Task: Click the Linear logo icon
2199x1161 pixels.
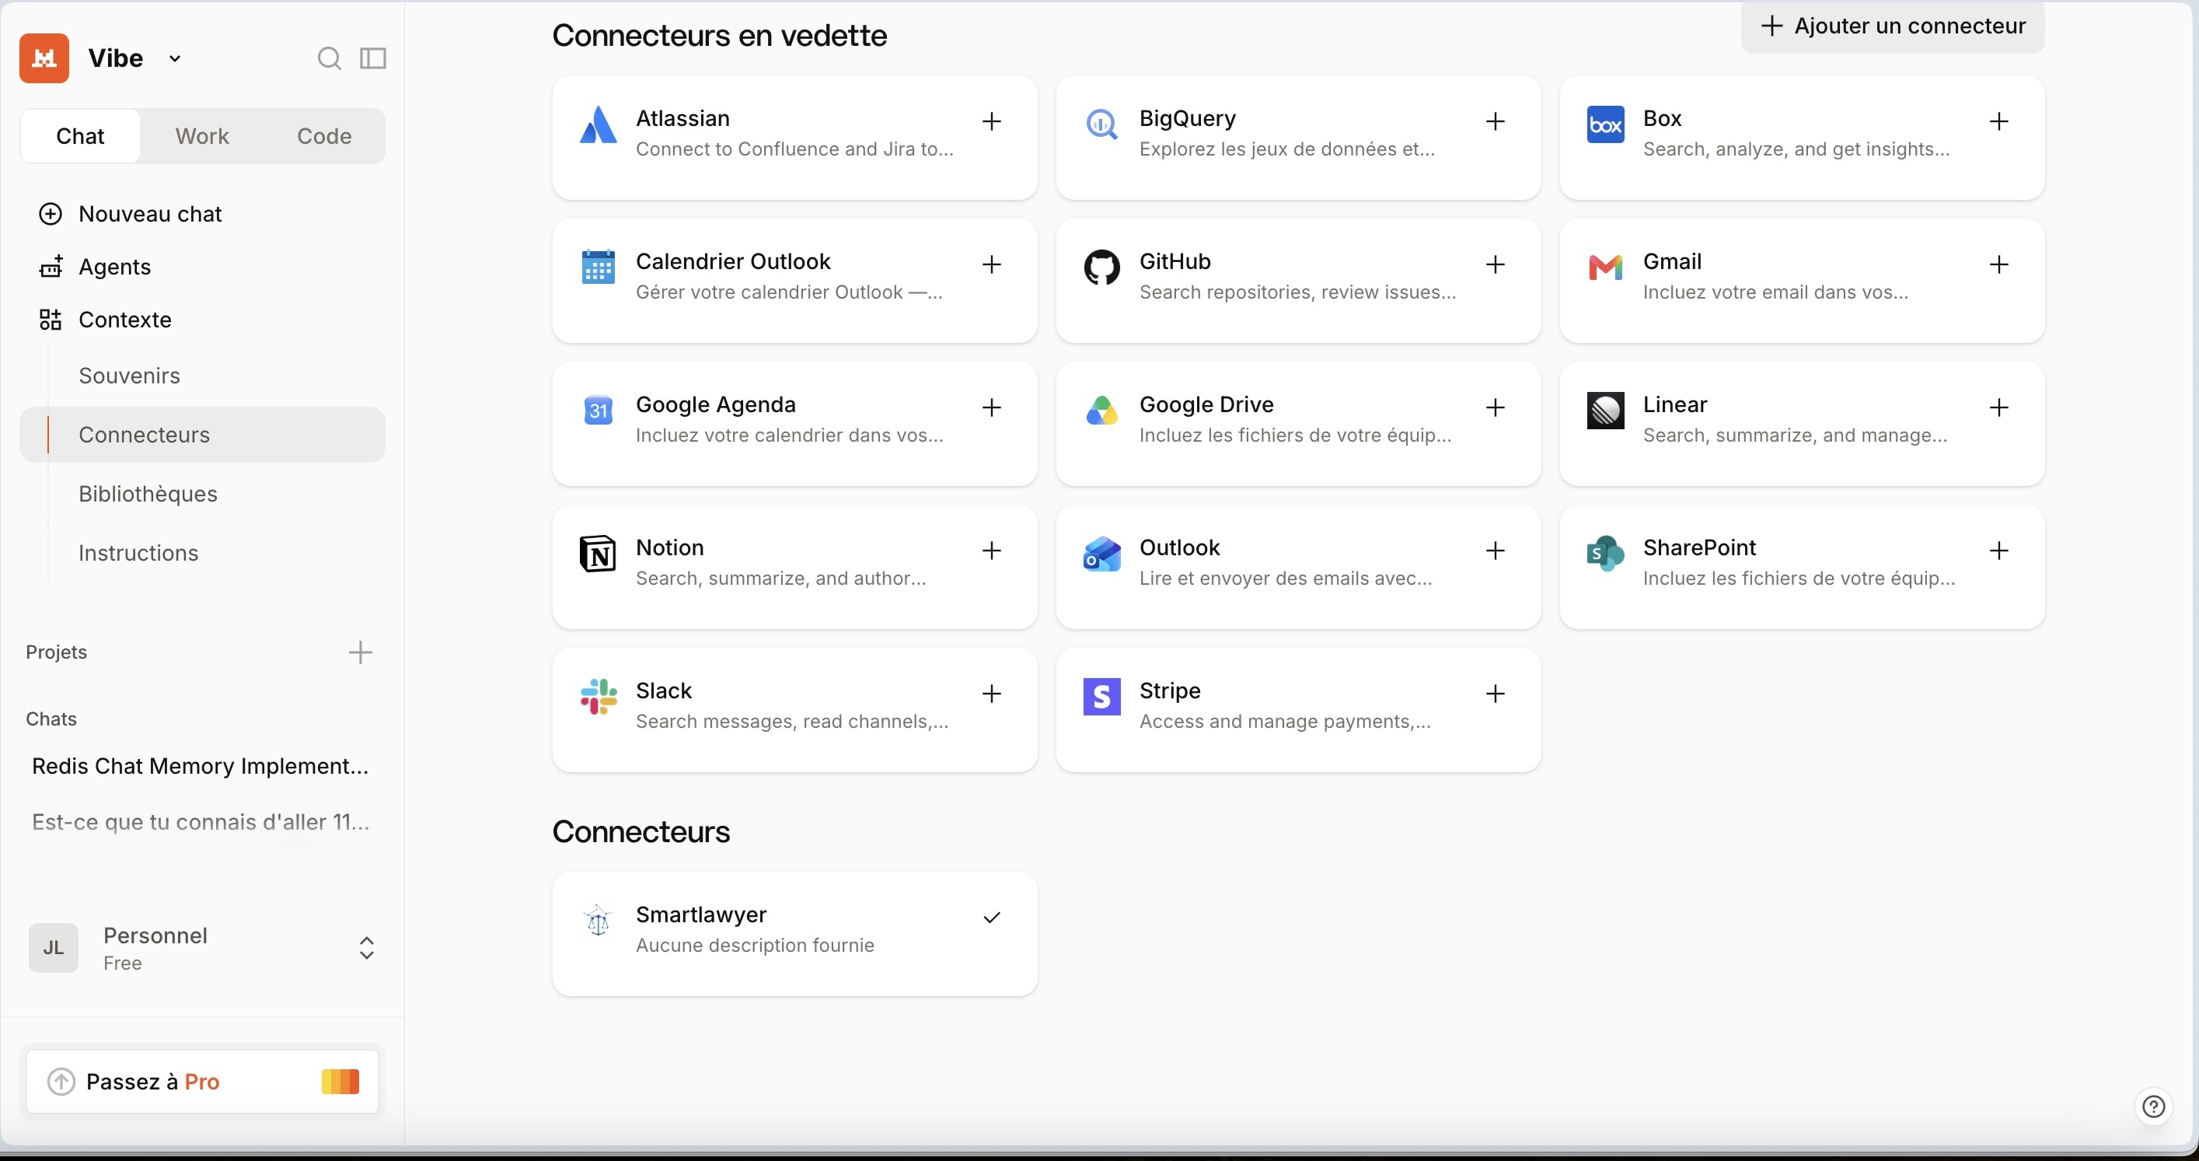Action: tap(1605, 411)
